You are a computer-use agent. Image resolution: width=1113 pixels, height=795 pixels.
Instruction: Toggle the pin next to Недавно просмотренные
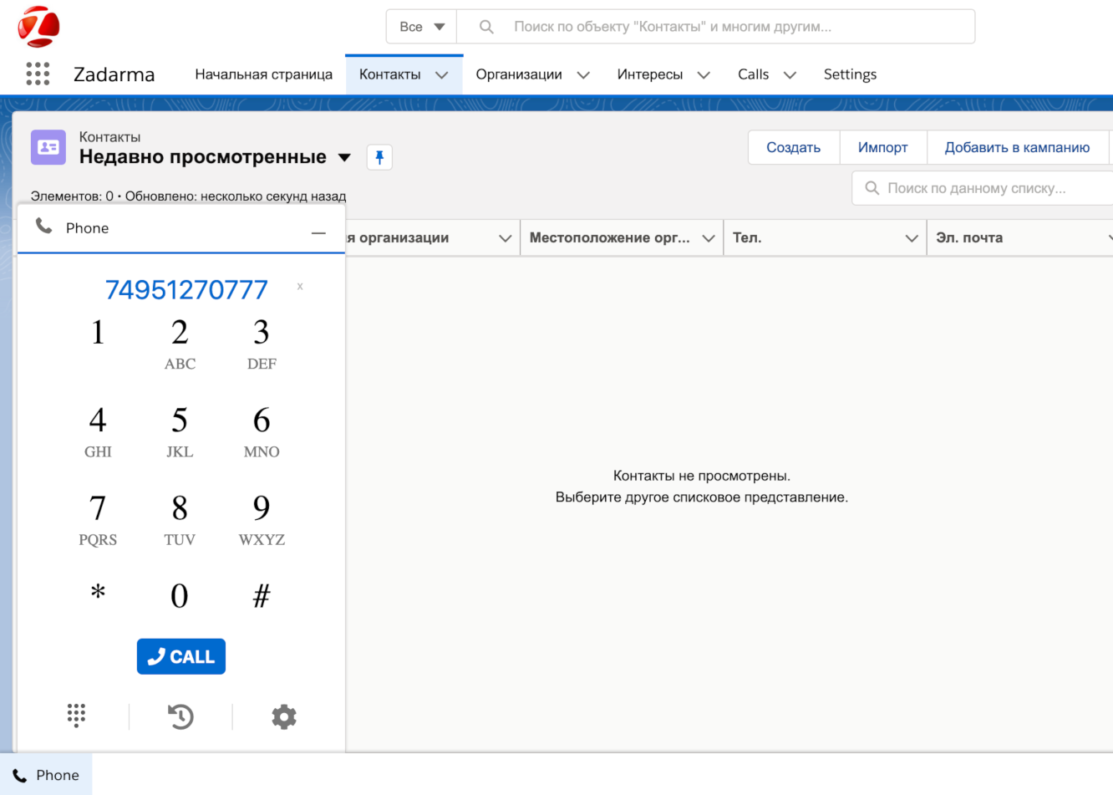(379, 157)
